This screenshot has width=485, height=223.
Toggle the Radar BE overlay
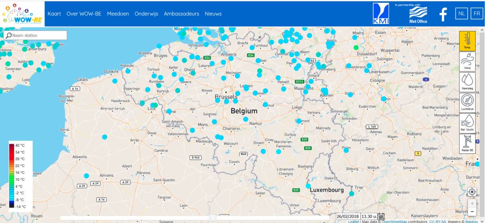click(467, 144)
